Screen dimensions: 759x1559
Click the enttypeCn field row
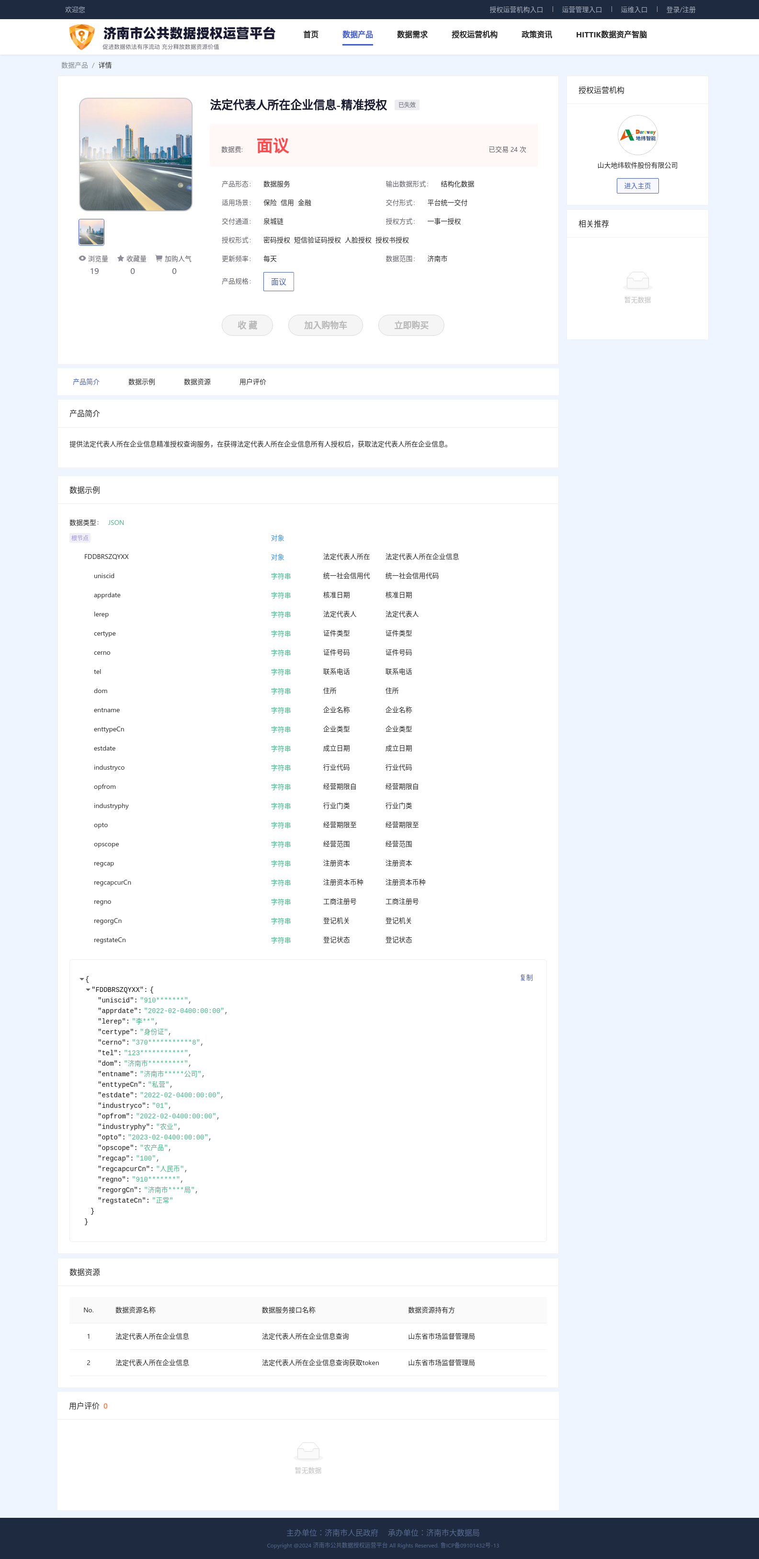[308, 729]
